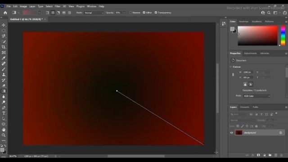
Task: Open the Layers panel options menu
Action: point(286,107)
